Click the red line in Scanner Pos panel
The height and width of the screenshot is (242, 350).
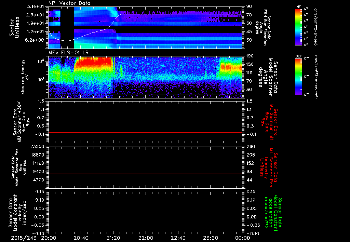(x=145, y=174)
